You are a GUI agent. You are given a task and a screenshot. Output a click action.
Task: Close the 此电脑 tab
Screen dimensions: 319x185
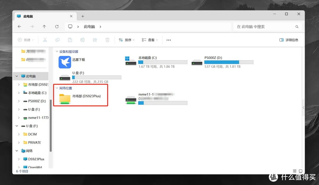pyautogui.click(x=71, y=16)
